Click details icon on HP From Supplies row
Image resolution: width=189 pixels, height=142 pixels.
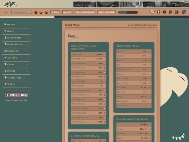click(x=104, y=122)
